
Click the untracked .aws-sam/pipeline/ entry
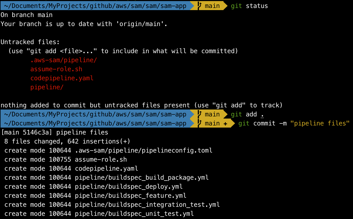(63, 60)
